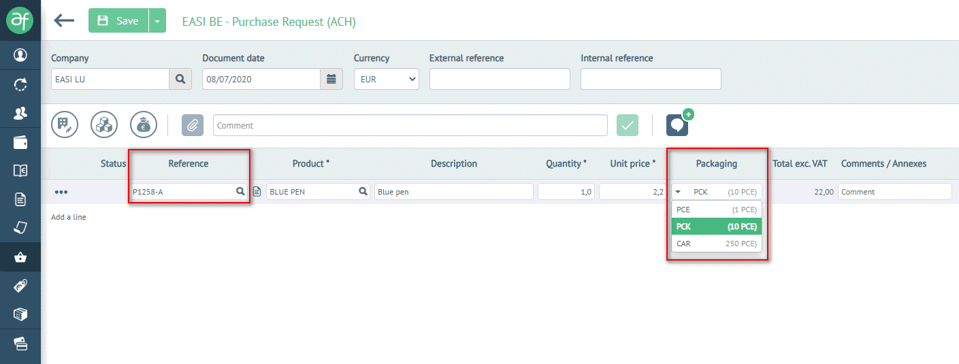Click the Add a line link
Screen dimensions: 959x364
[x=69, y=217]
